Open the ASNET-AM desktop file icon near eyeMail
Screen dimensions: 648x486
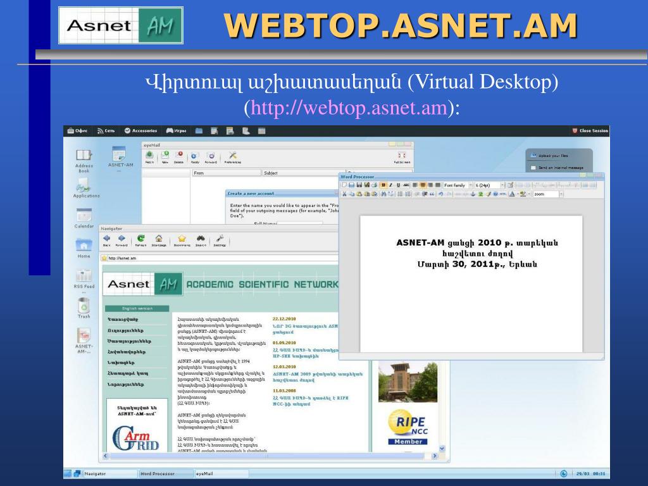(x=120, y=157)
